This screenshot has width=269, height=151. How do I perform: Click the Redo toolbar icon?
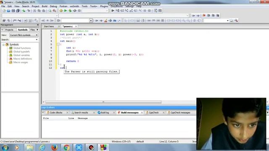point(29,10)
